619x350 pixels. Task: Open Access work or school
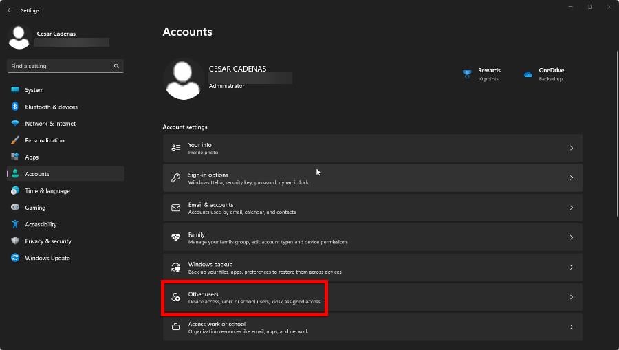coord(371,327)
